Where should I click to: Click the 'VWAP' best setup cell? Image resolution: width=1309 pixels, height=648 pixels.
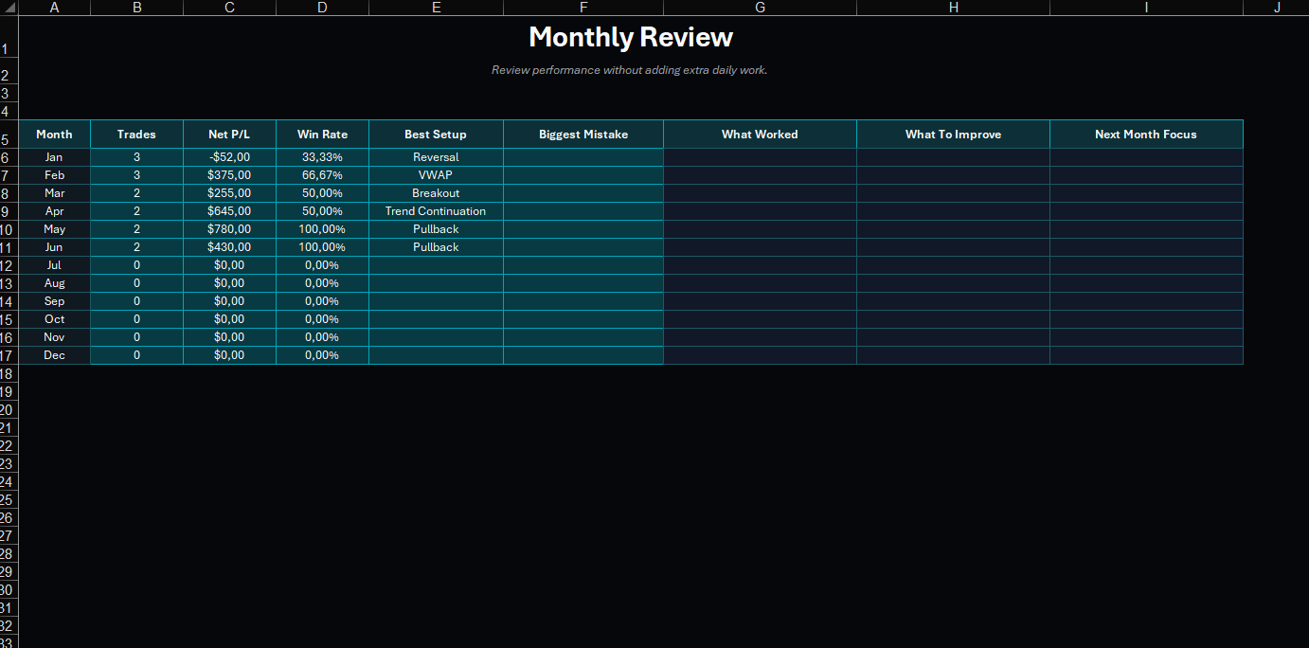pyautogui.click(x=436, y=175)
